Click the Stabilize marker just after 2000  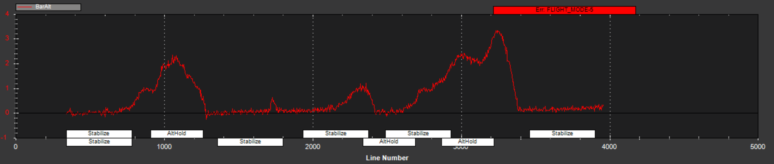(336, 134)
